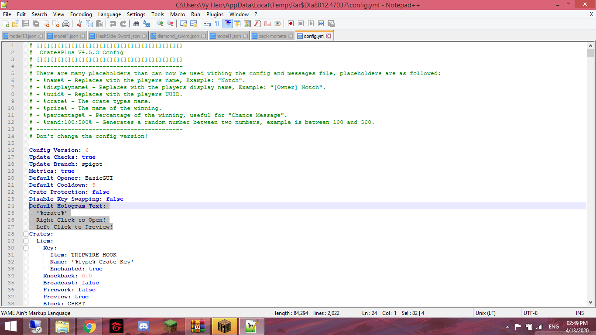
Task: Click line number 16 in margin
Action: pyautogui.click(x=11, y=150)
